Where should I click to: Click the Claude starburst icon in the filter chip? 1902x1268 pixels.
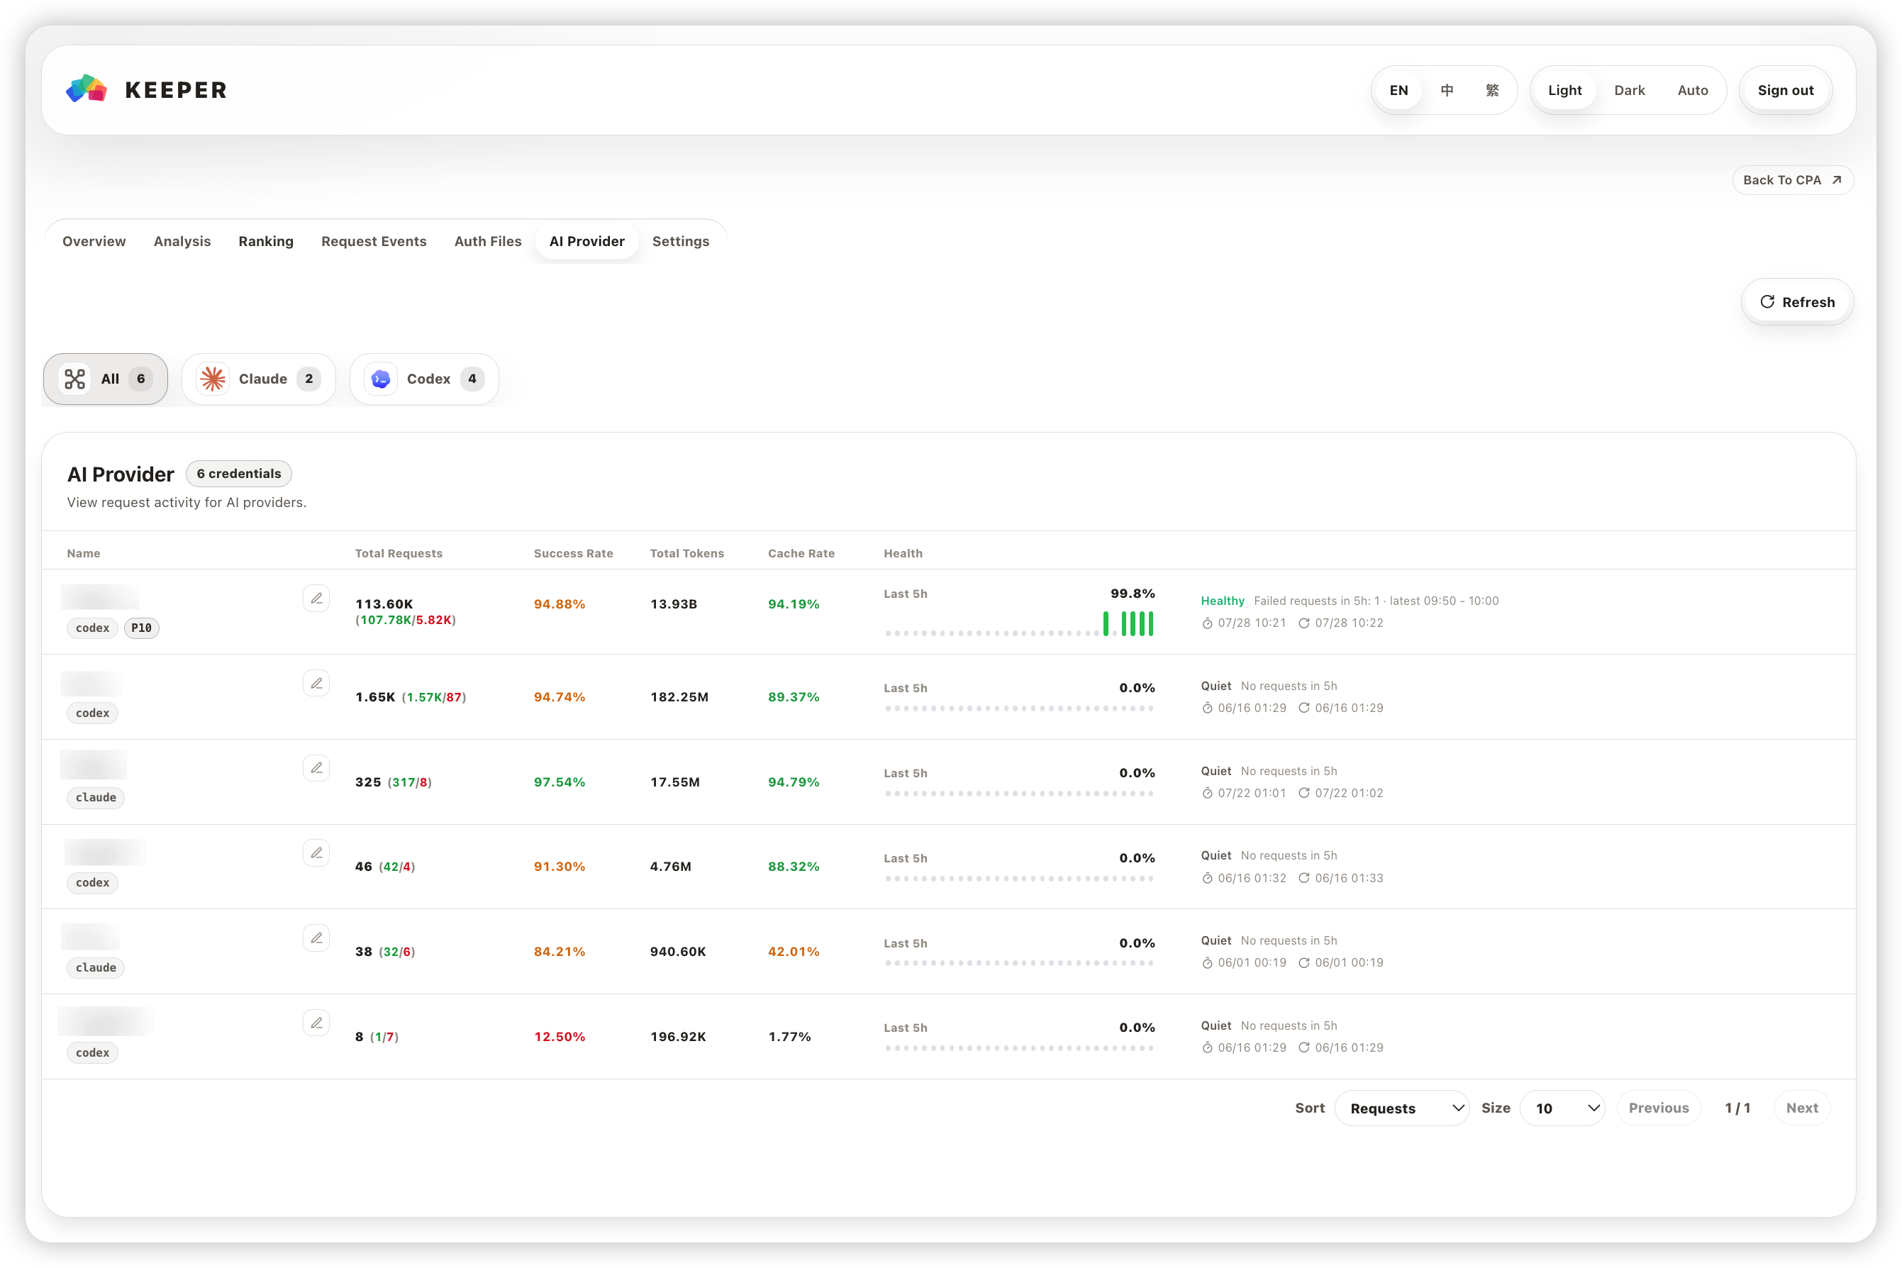(213, 379)
